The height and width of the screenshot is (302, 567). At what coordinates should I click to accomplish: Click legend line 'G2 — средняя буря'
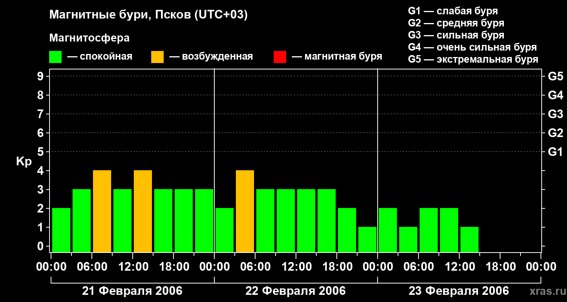456,23
